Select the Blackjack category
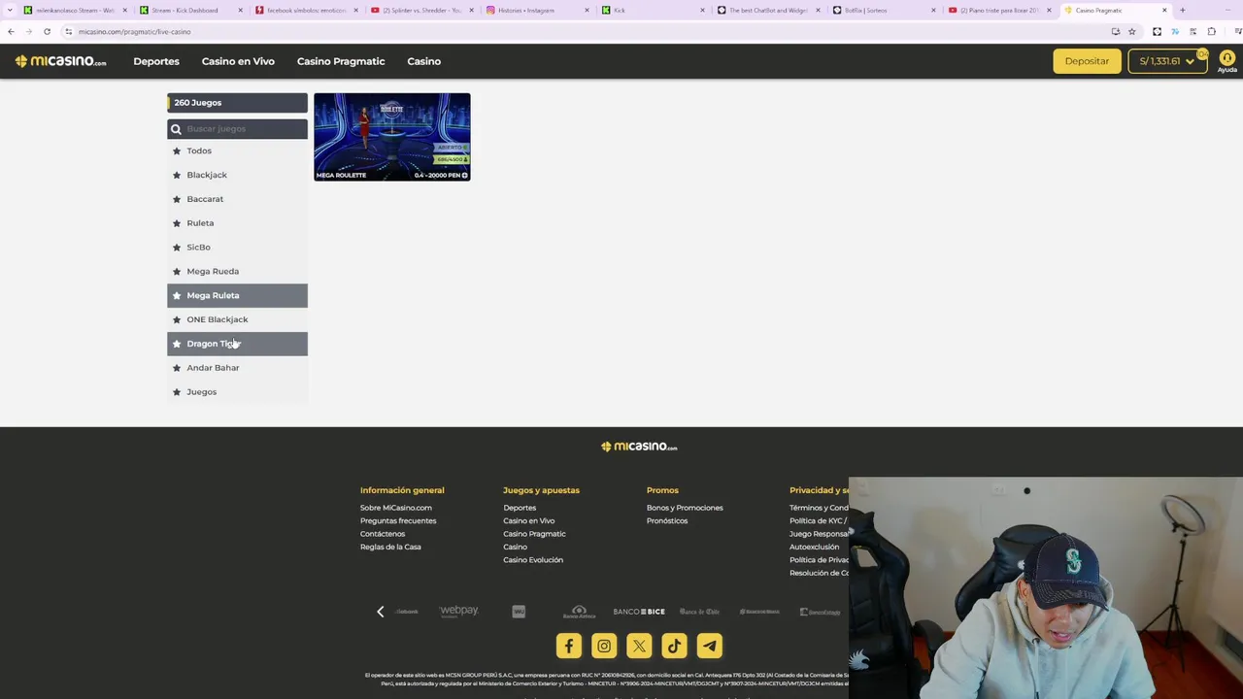Screen dimensions: 1243x699 pos(237,175)
